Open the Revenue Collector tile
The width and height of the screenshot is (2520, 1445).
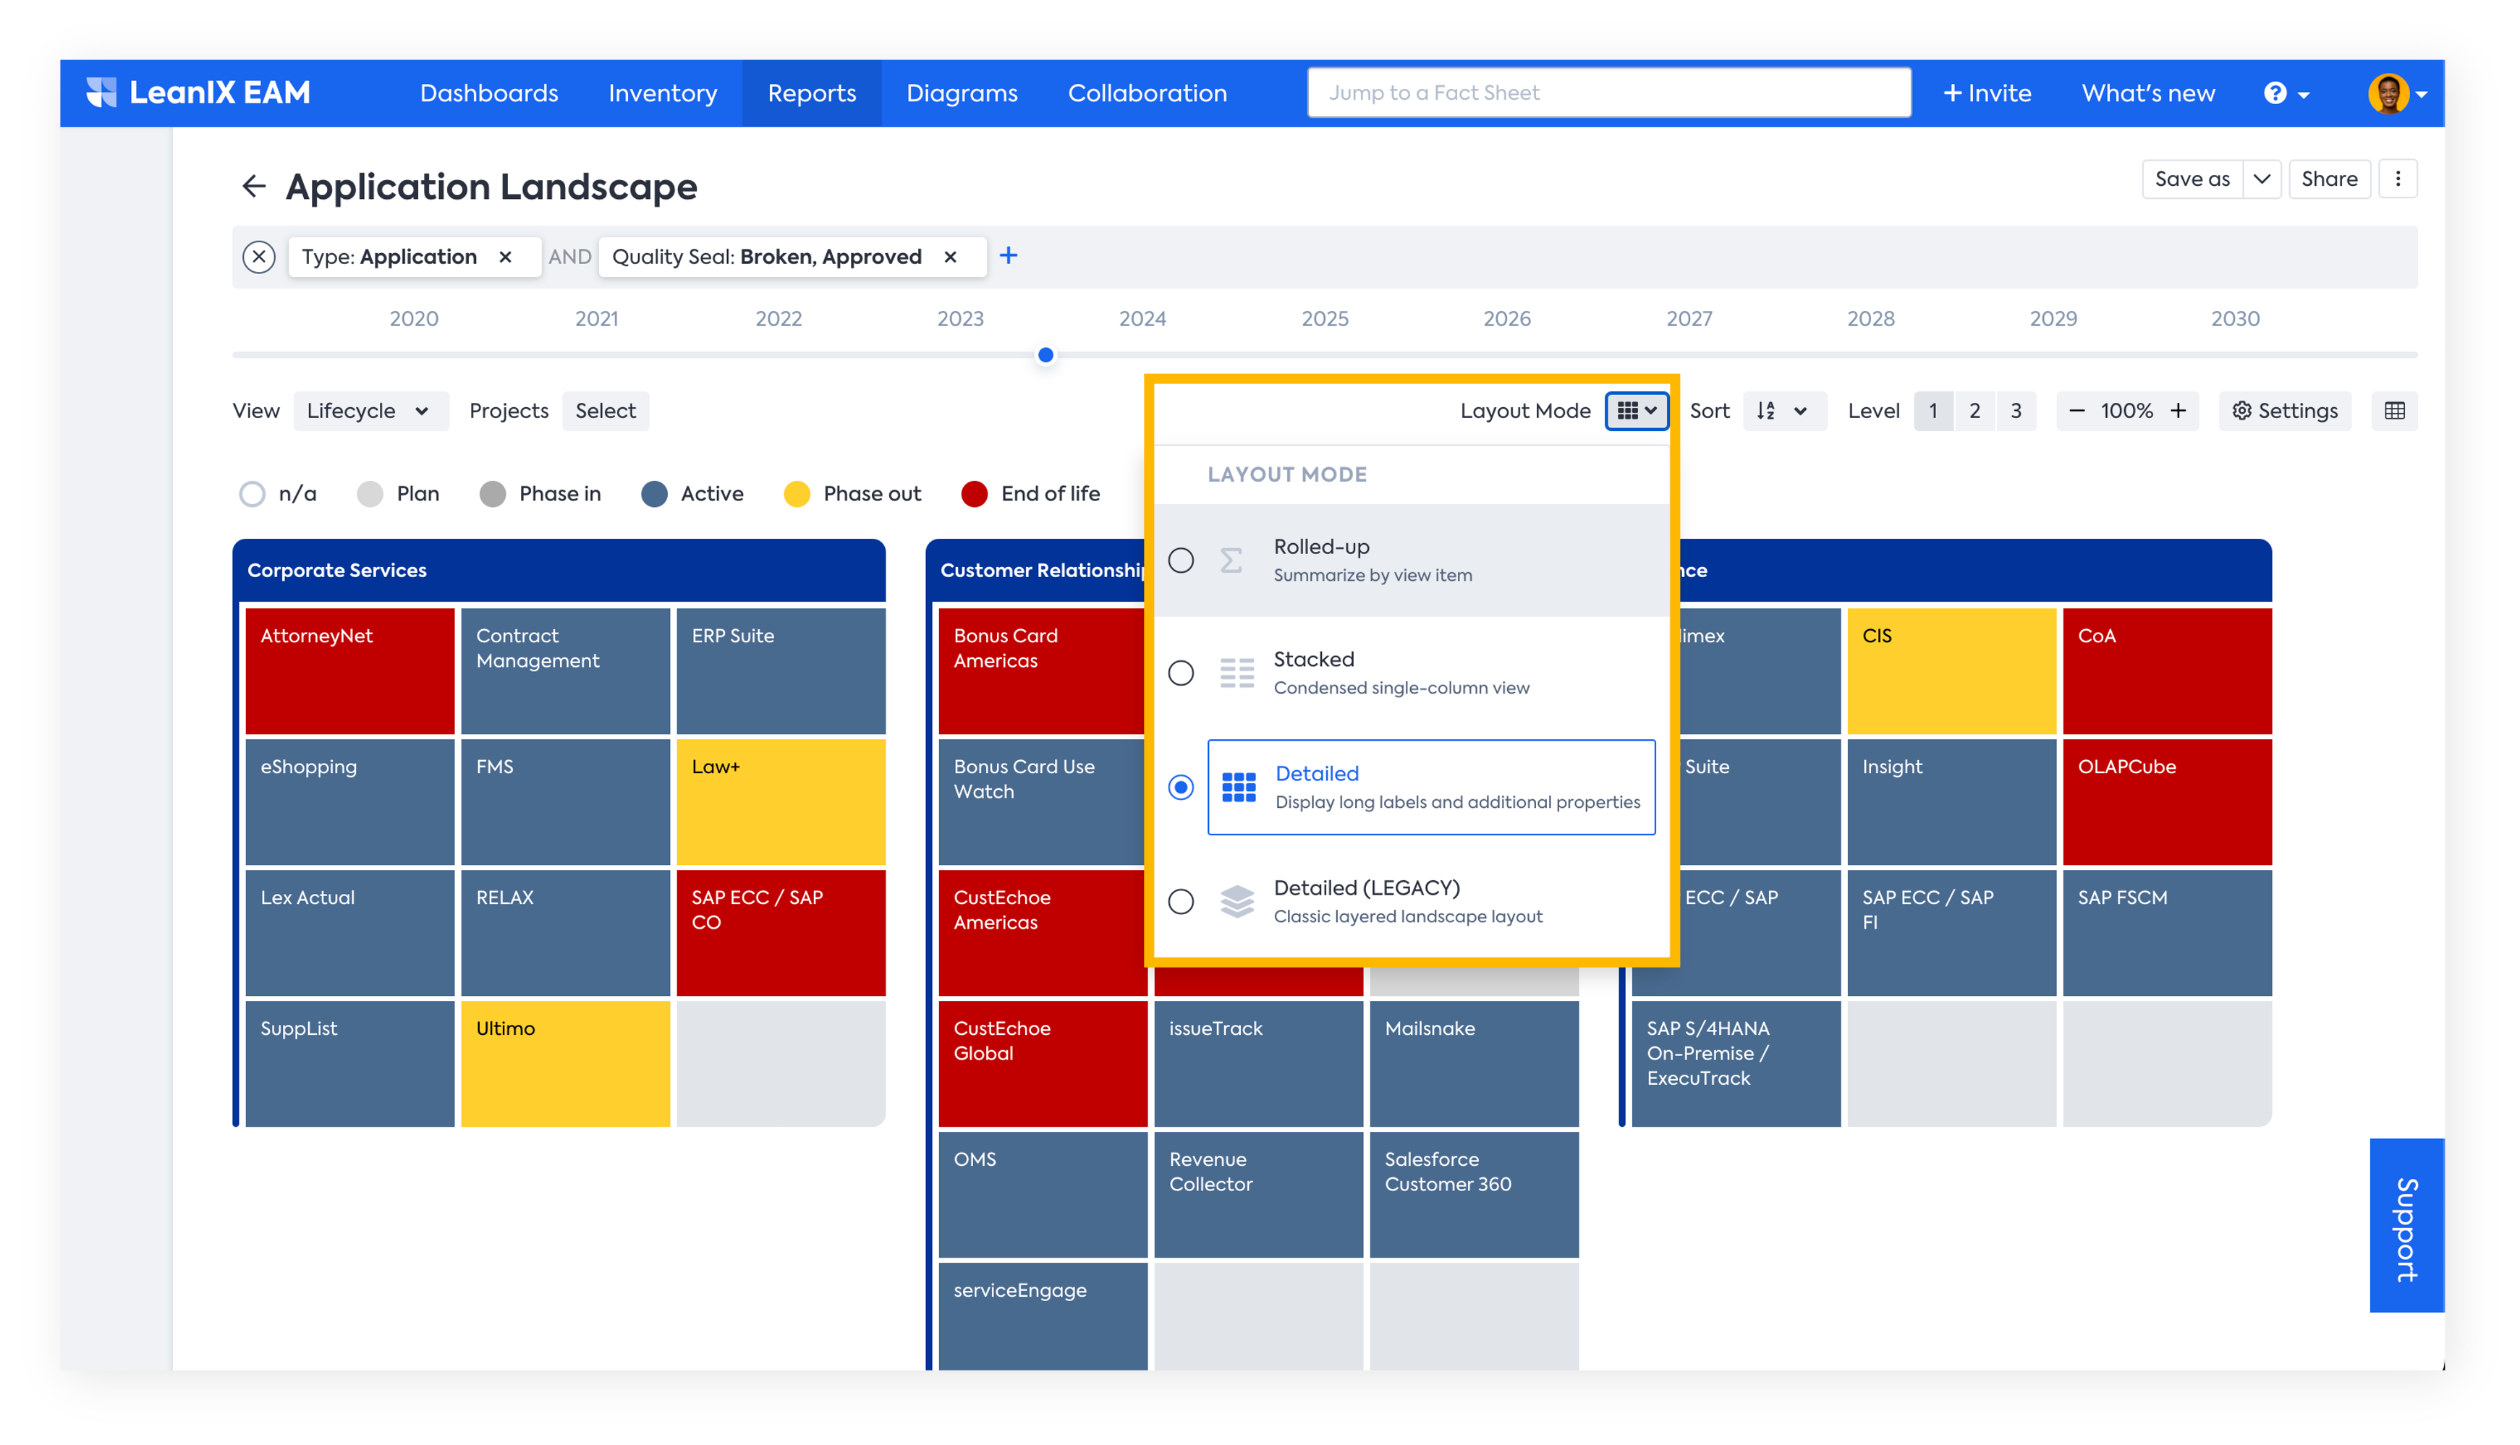1257,1195
